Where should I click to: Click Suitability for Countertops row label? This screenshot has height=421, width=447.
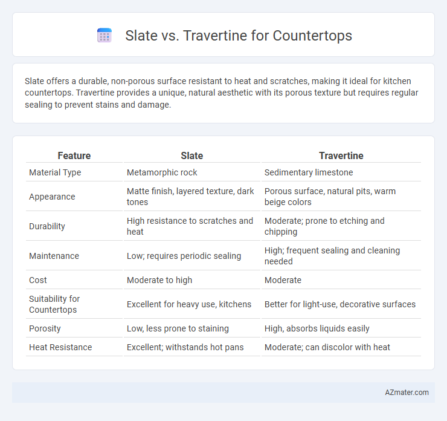54,304
